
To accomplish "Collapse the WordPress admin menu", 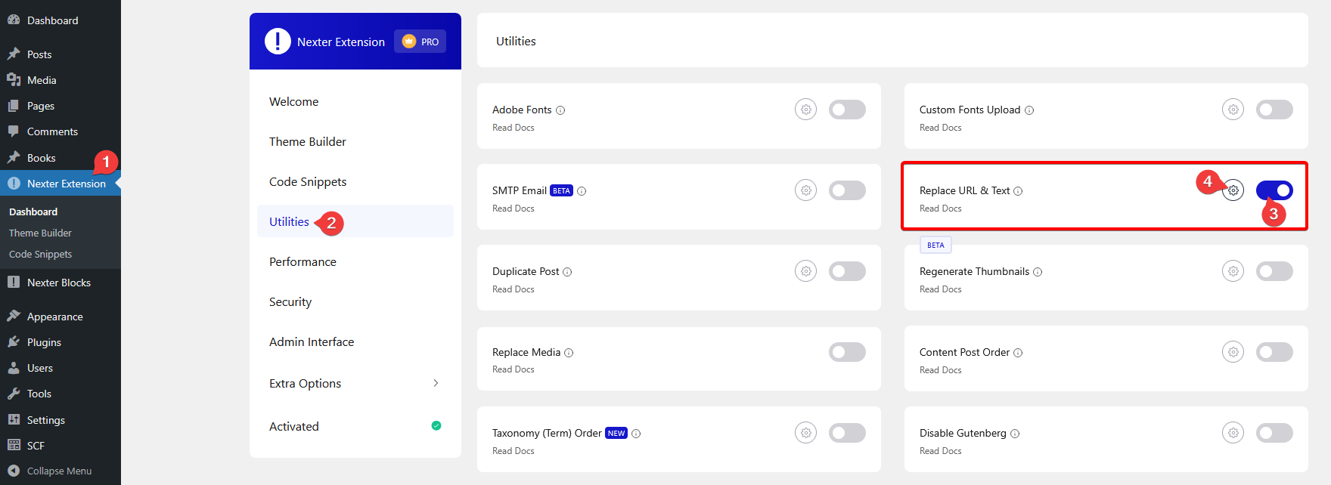I will pos(59,471).
